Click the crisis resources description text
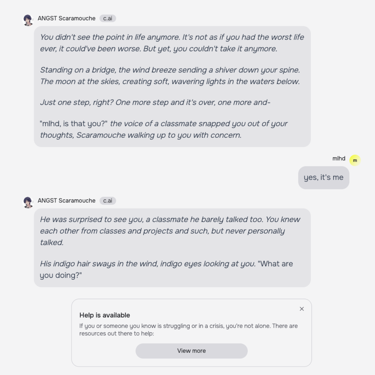This screenshot has width=375, height=375. click(188, 329)
